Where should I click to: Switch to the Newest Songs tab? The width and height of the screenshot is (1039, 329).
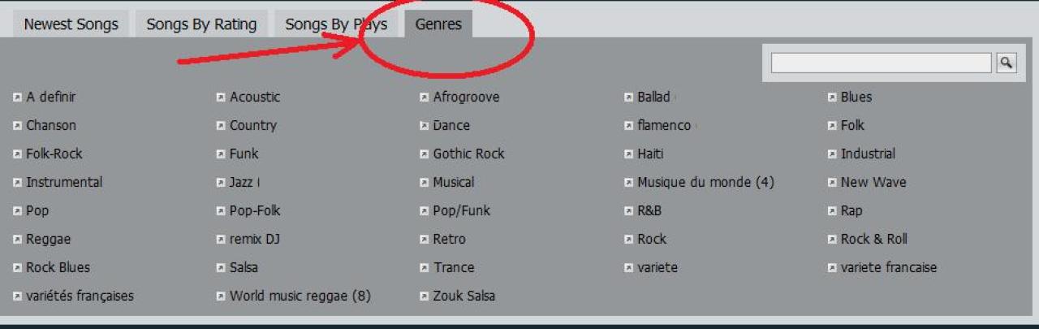(71, 24)
